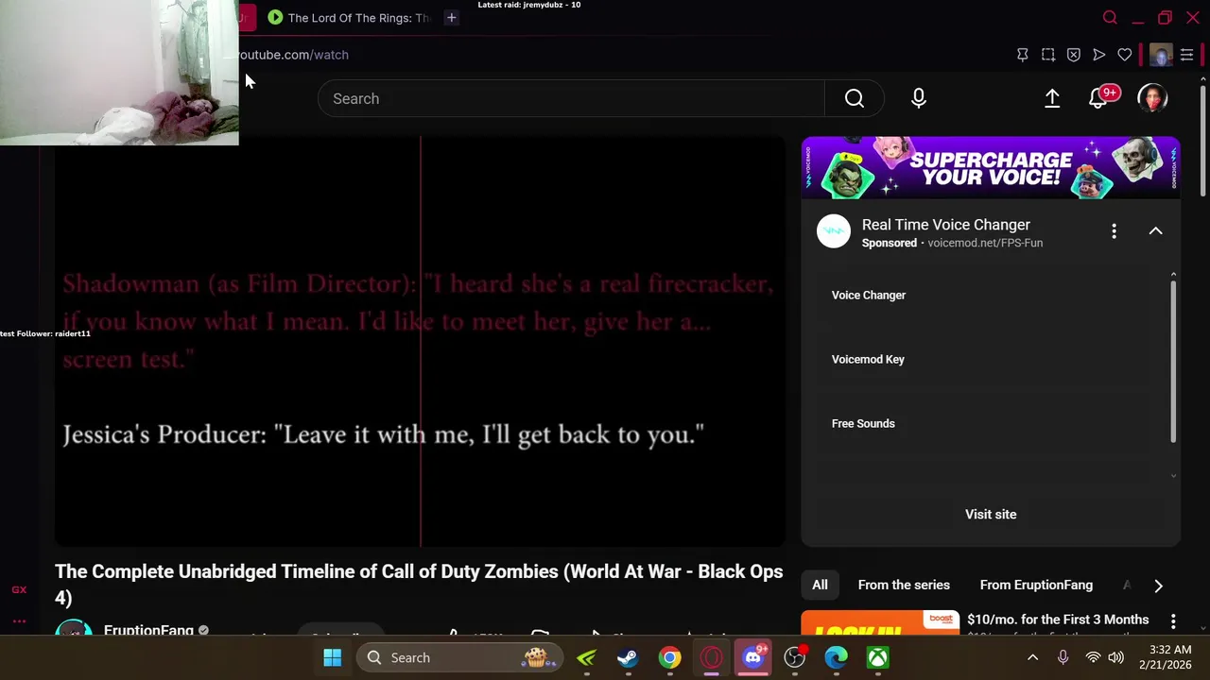Open OBS Studio from taskbar
The width and height of the screenshot is (1210, 680).
click(794, 657)
